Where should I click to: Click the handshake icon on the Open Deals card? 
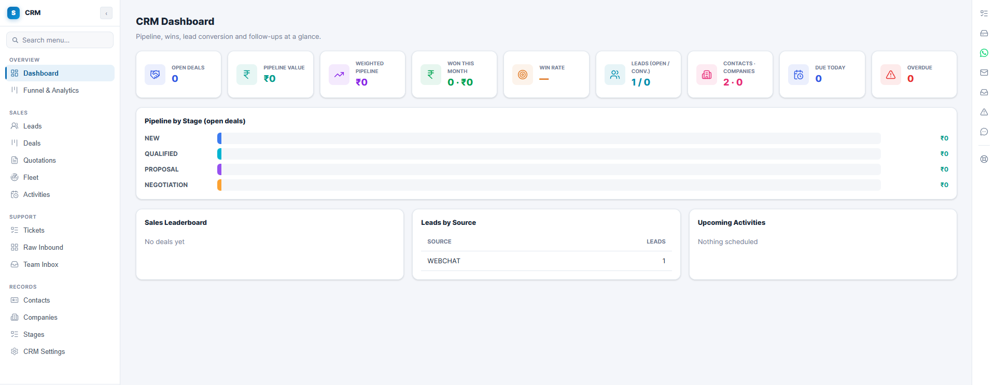pos(155,75)
